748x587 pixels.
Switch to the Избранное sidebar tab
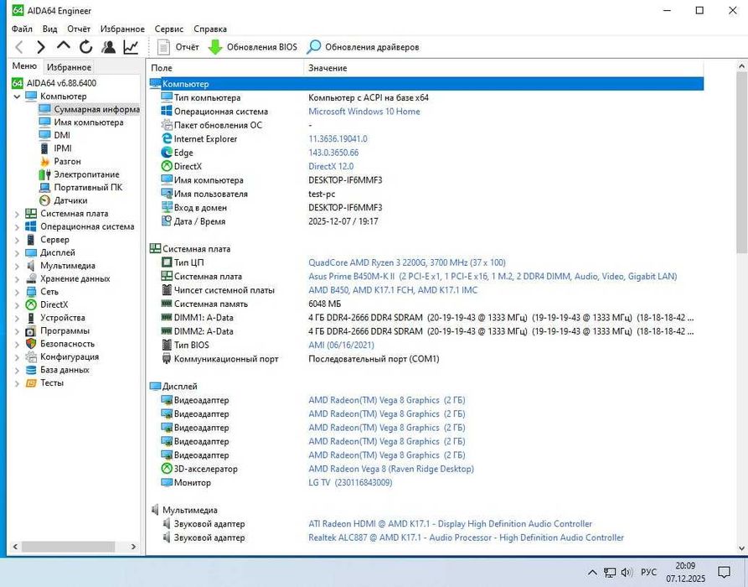click(x=70, y=67)
